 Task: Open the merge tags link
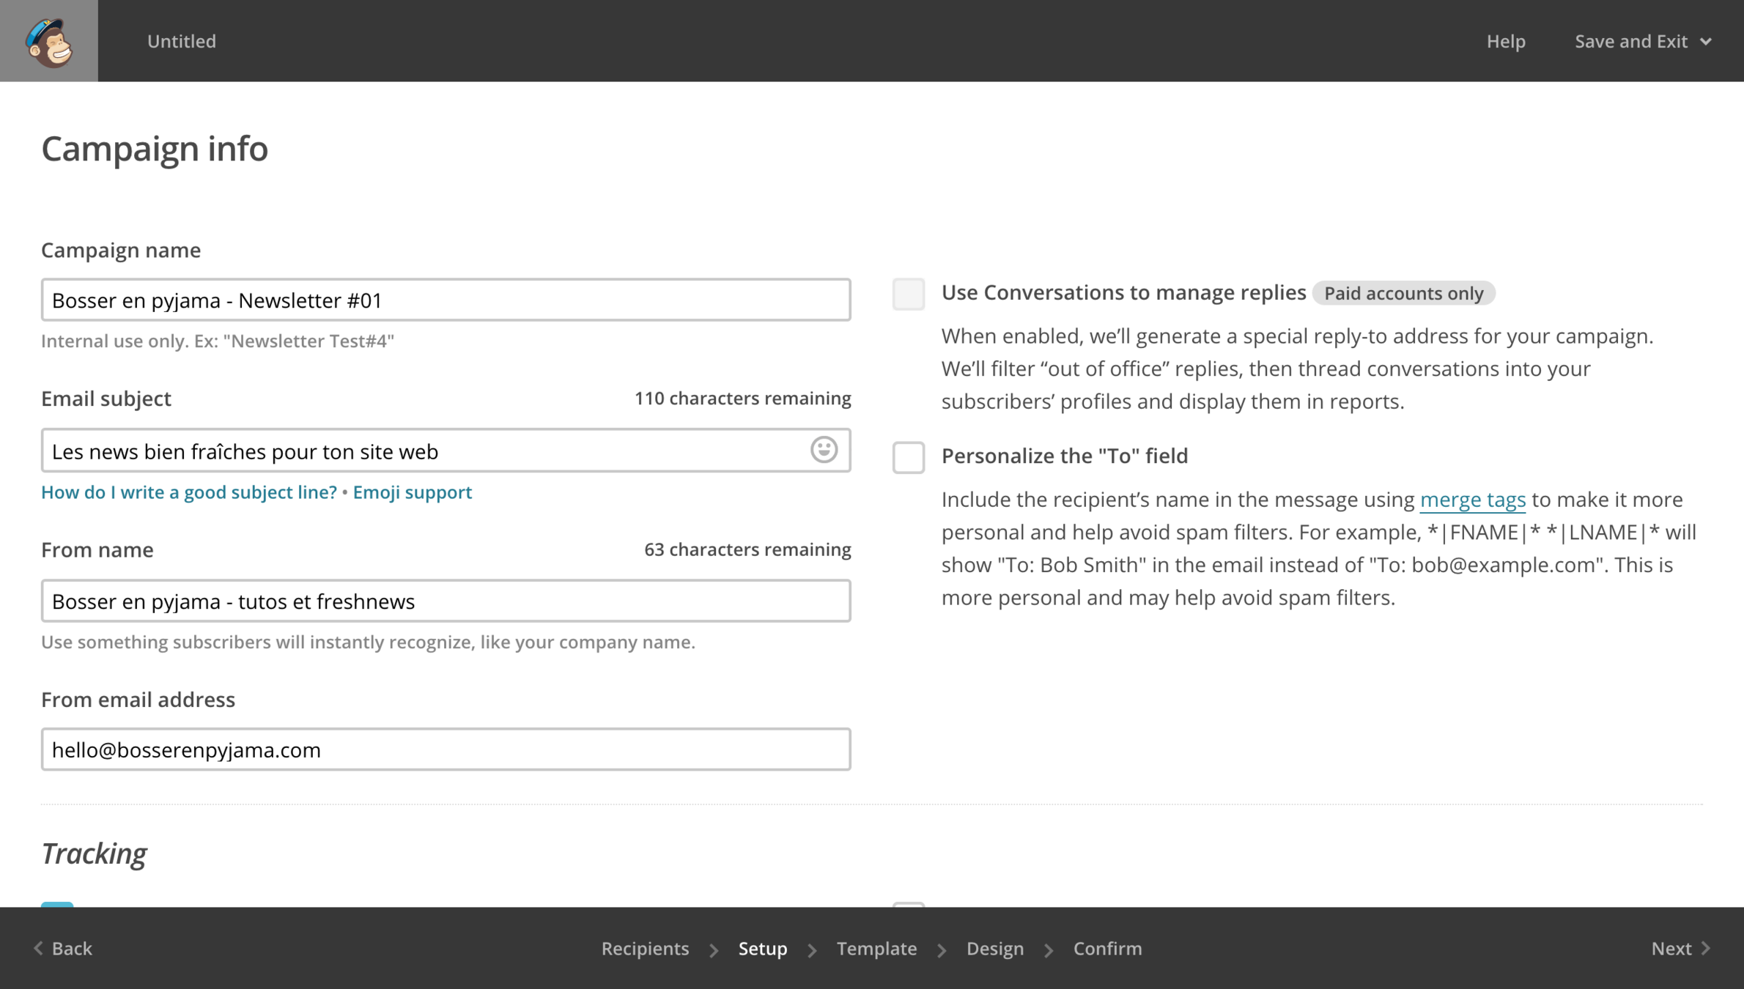pos(1472,500)
